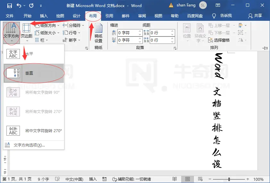The height and width of the screenshot is (183, 270).
Task: Switch to the 审阅 tab
Action: (142, 16)
